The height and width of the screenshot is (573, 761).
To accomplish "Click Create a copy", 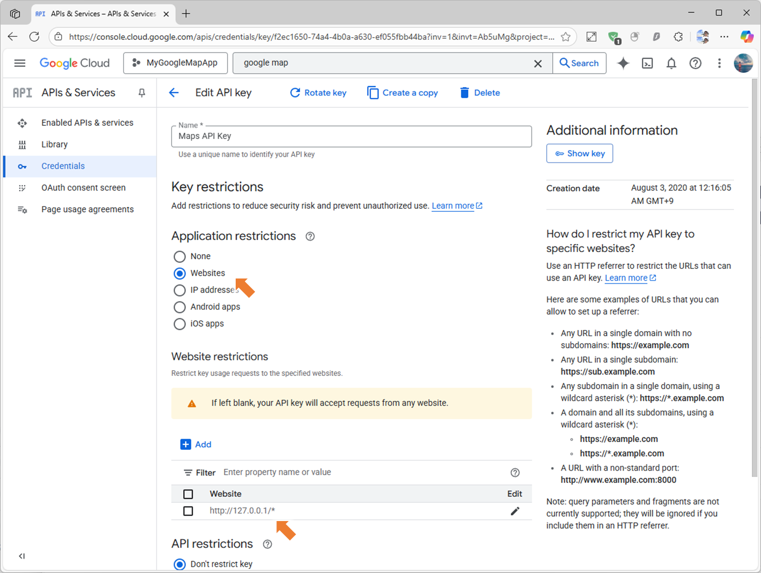I will coord(403,93).
